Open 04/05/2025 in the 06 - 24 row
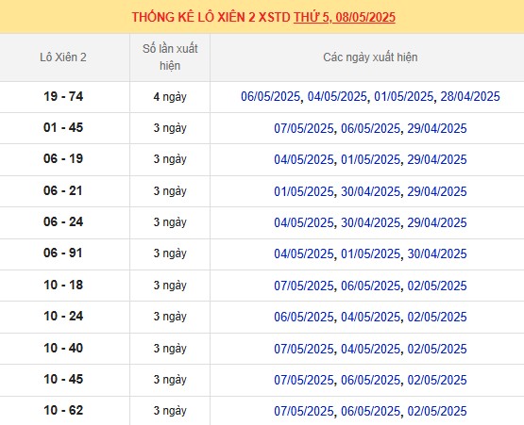The image size is (524, 425). pos(304,222)
